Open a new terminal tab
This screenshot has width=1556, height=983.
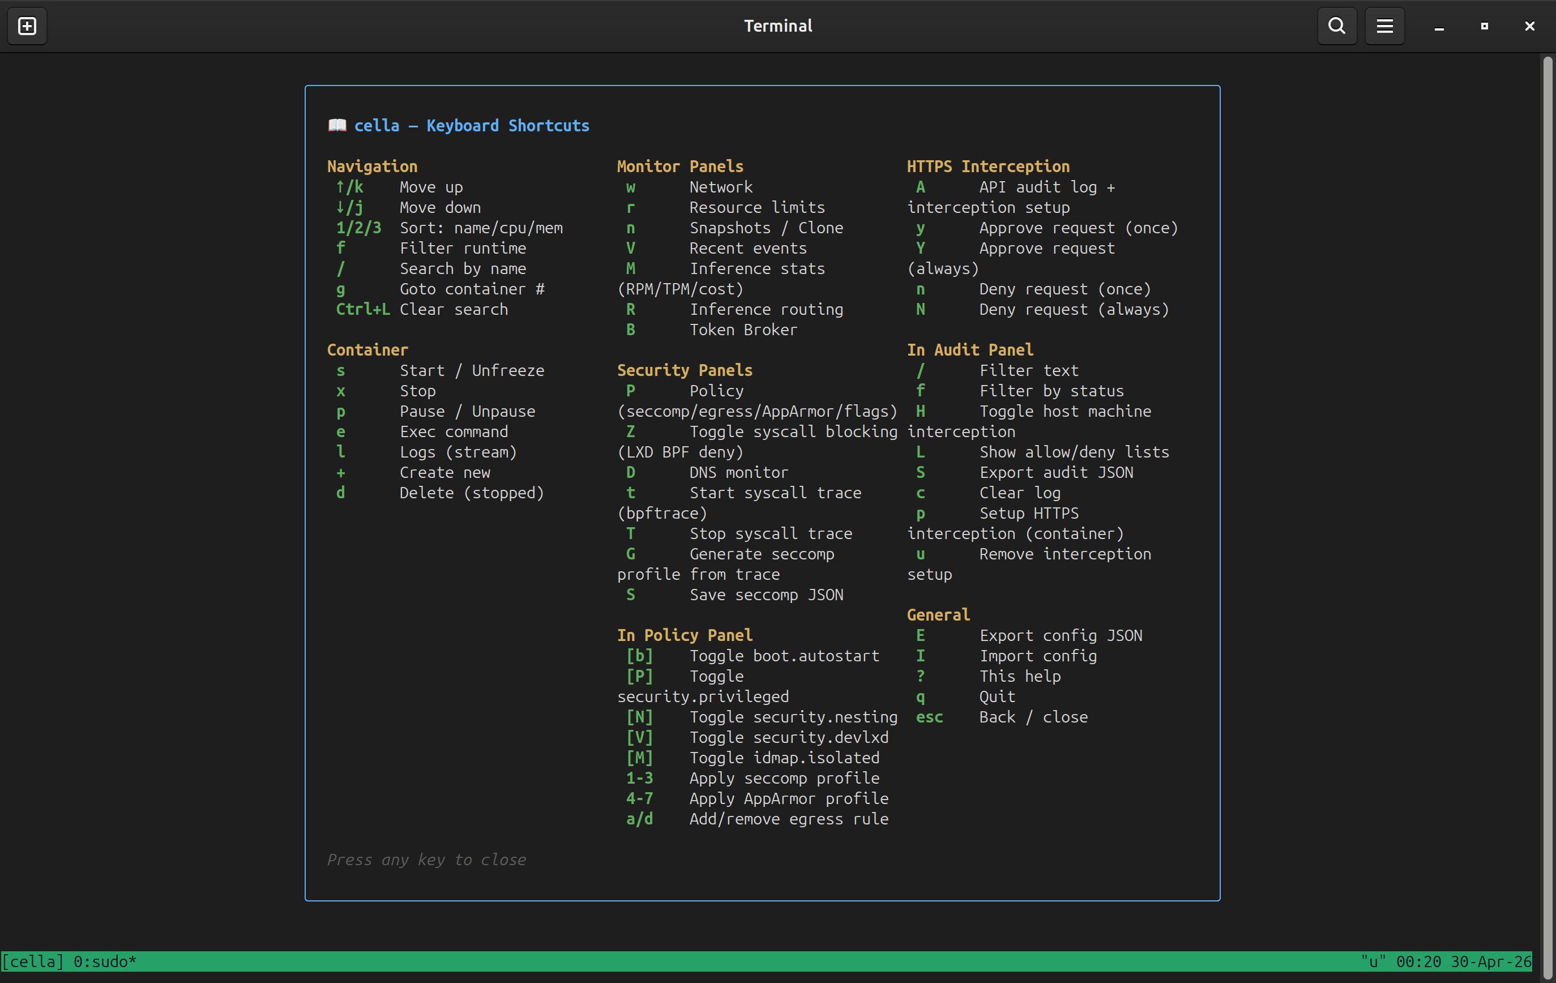pos(27,26)
